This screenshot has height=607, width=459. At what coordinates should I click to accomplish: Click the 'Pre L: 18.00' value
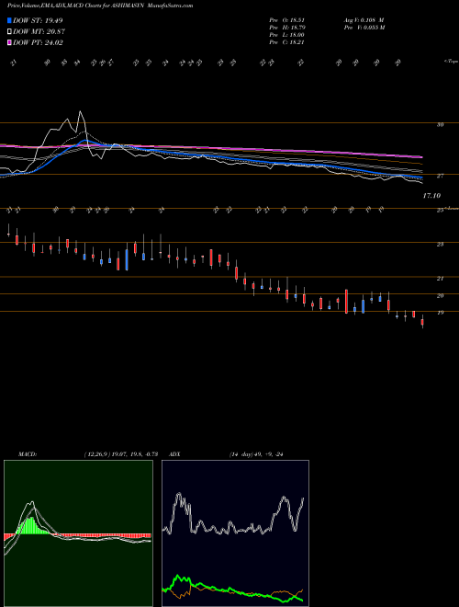(288, 35)
